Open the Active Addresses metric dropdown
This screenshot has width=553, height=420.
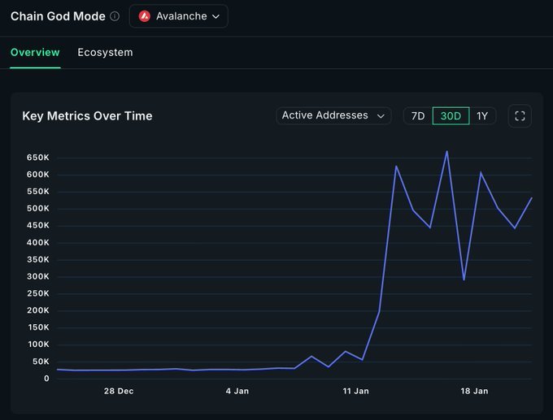pos(333,116)
